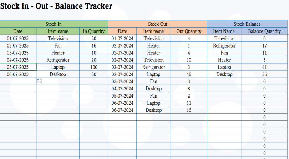Select the Balance Quantity cell showing 17
The height and width of the screenshot is (159, 289).
click(264, 45)
